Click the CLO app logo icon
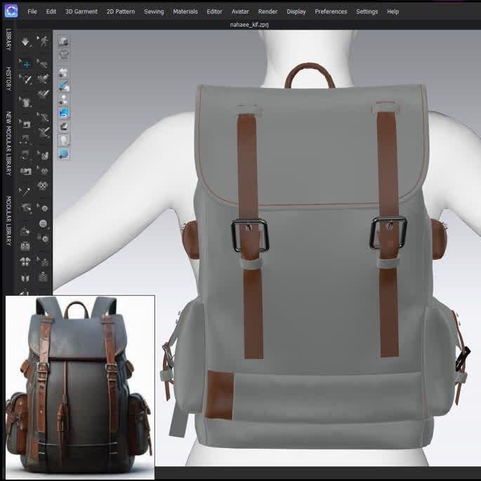The height and width of the screenshot is (481, 481). [11, 11]
